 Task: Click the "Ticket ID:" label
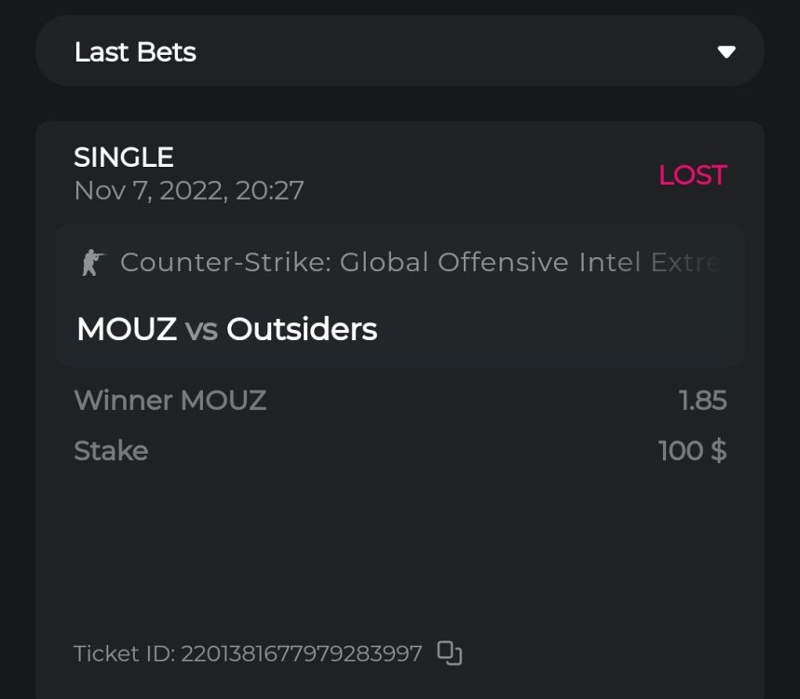click(124, 653)
